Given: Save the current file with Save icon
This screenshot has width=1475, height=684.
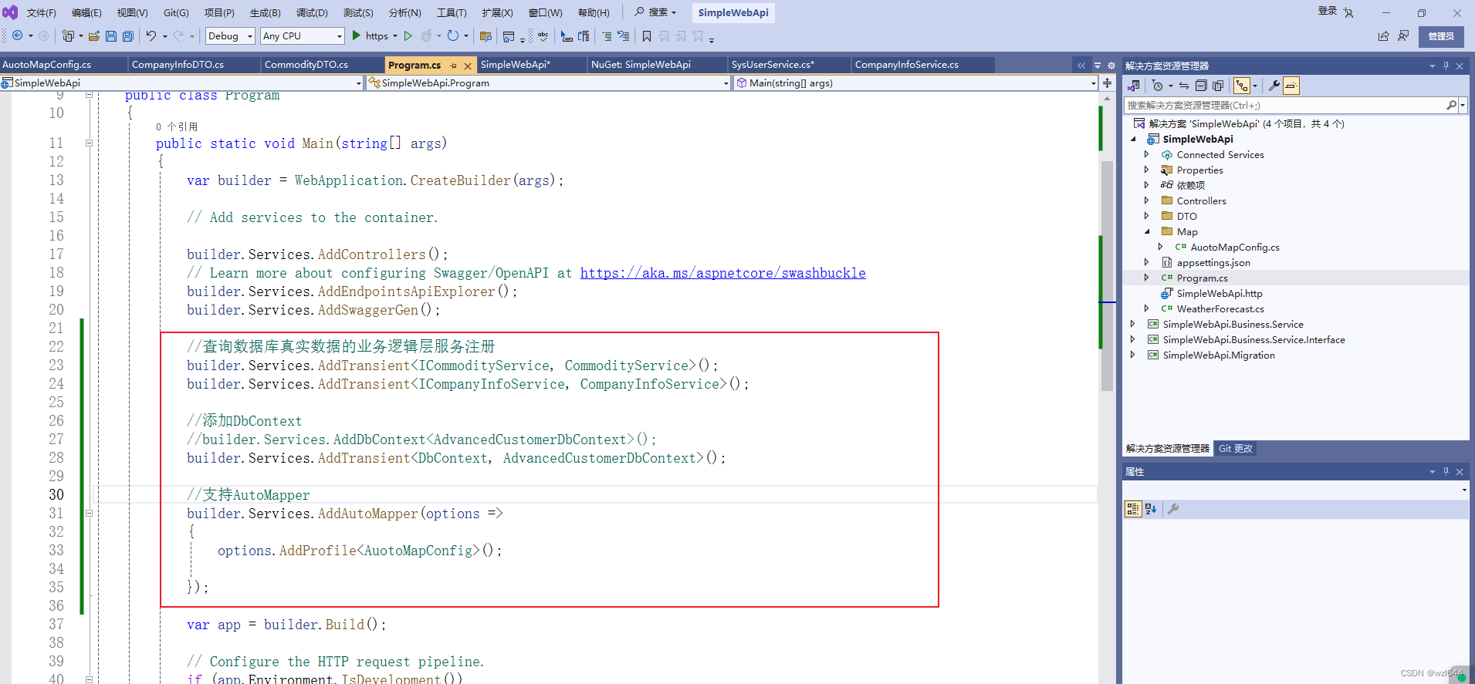Looking at the screenshot, I should click(111, 35).
